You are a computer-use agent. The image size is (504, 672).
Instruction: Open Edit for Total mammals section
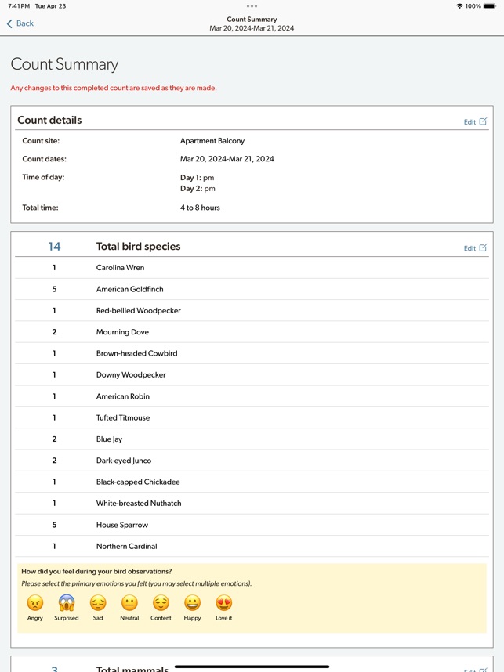tap(475, 669)
